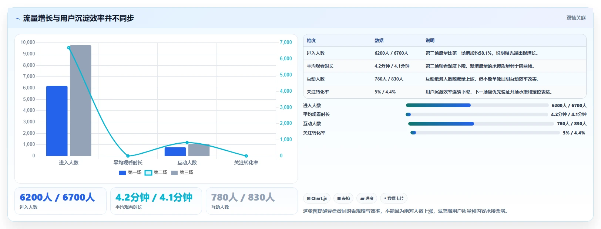Toggle the 第二场 legend item
This screenshot has height=229, width=601.
(x=156, y=172)
